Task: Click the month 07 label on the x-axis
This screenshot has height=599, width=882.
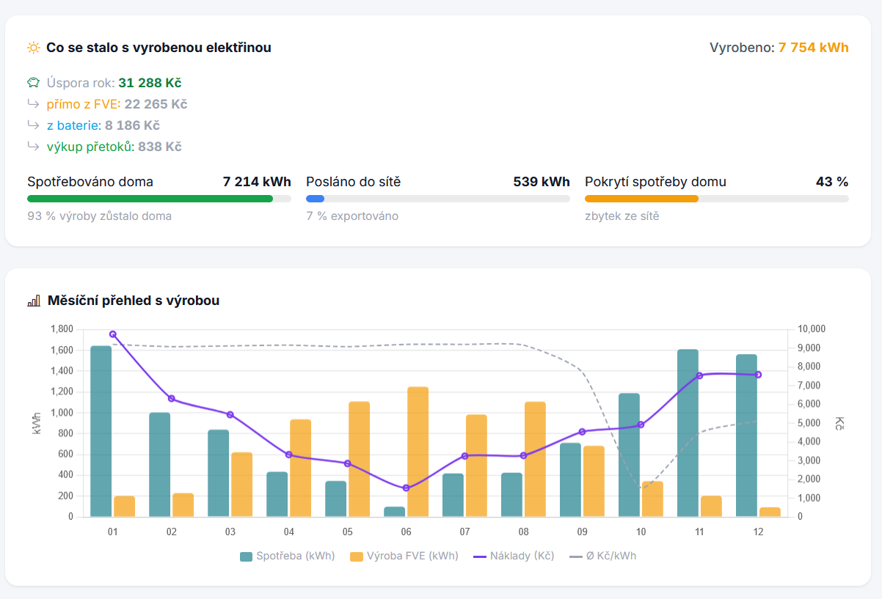Action: coord(465,532)
